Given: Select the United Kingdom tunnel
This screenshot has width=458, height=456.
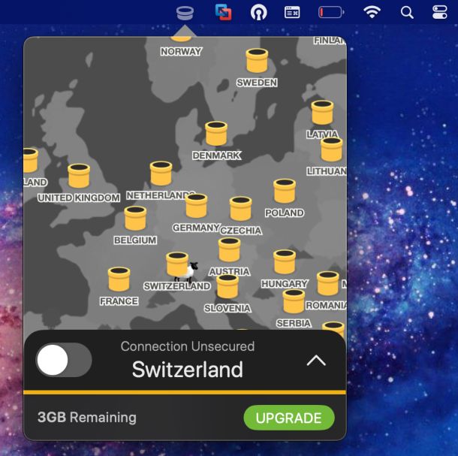Looking at the screenshot, I should click(79, 176).
